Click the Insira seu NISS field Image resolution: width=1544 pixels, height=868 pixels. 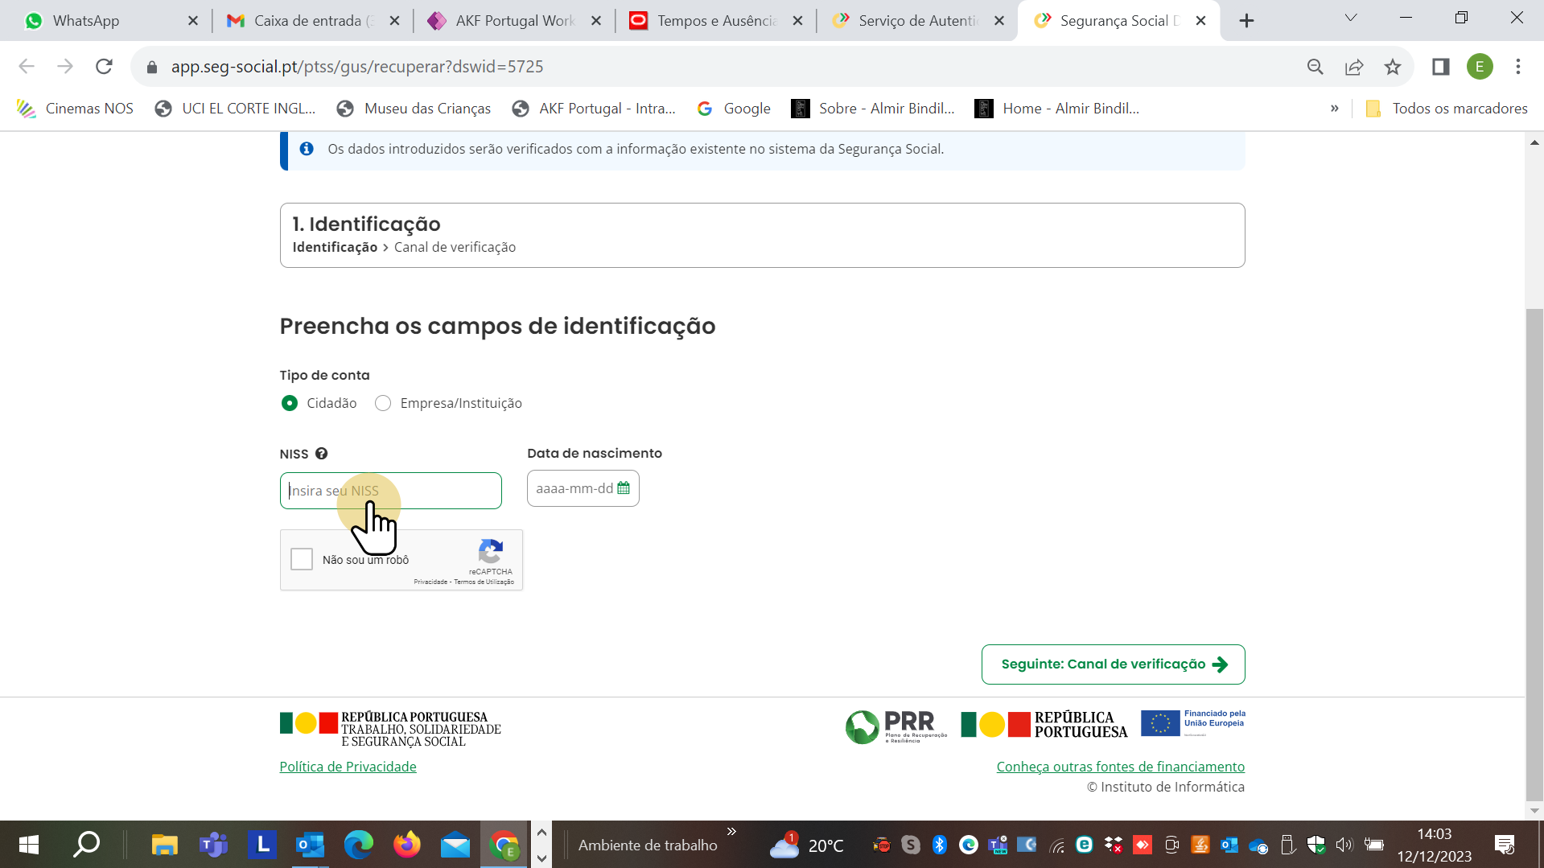pyautogui.click(x=390, y=490)
